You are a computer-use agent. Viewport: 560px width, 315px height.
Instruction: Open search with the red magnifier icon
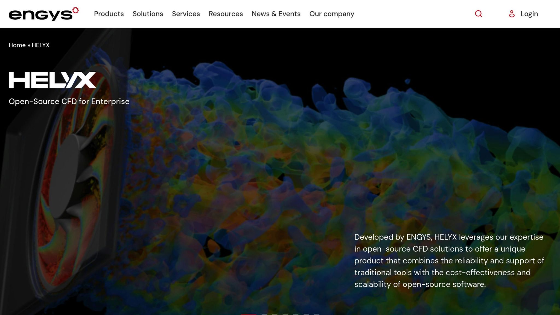click(x=479, y=14)
